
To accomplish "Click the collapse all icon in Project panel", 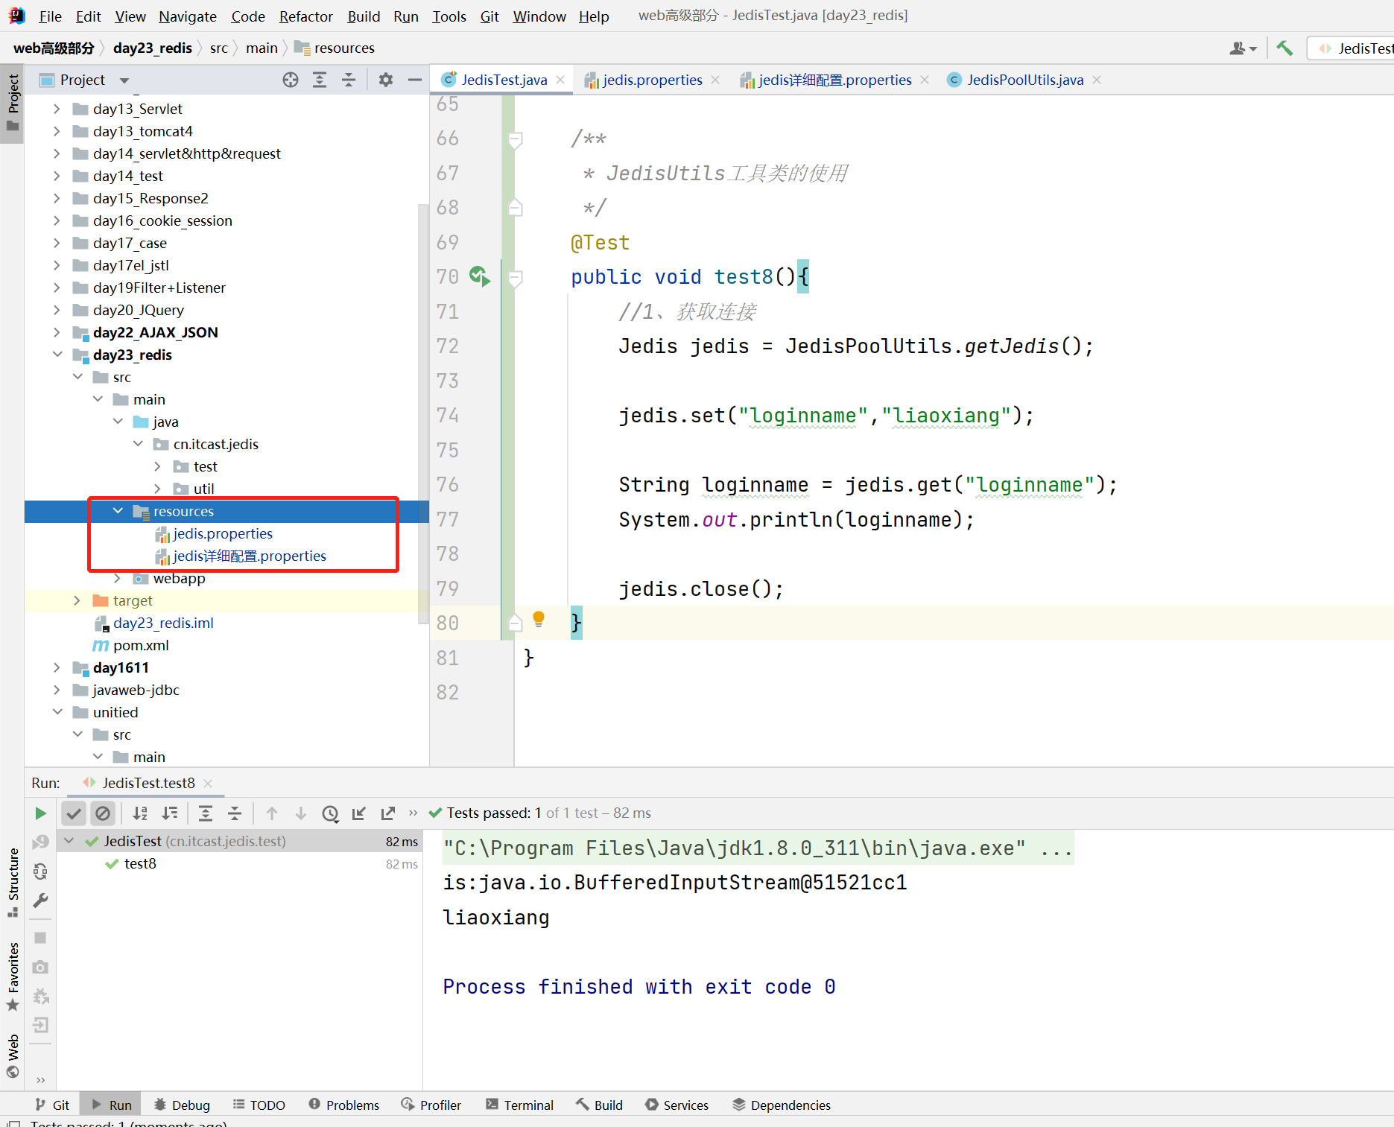I will 349,80.
